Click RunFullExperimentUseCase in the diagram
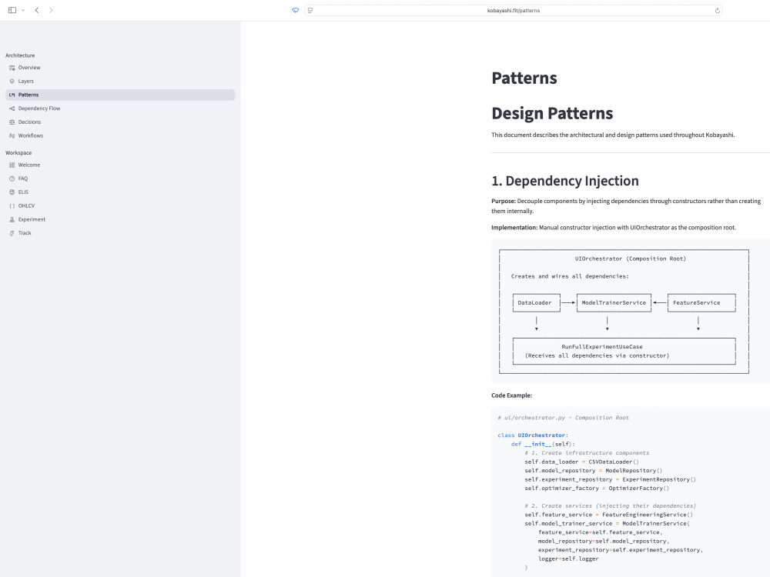The width and height of the screenshot is (770, 577). pos(601,347)
